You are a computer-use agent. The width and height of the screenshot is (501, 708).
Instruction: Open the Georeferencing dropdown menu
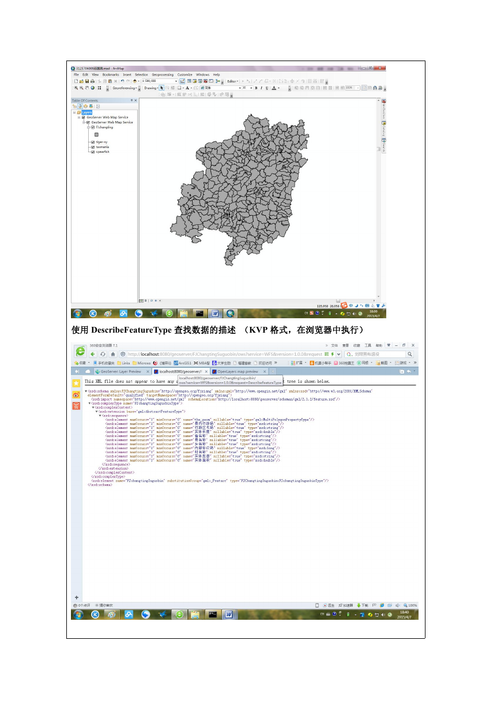point(124,88)
